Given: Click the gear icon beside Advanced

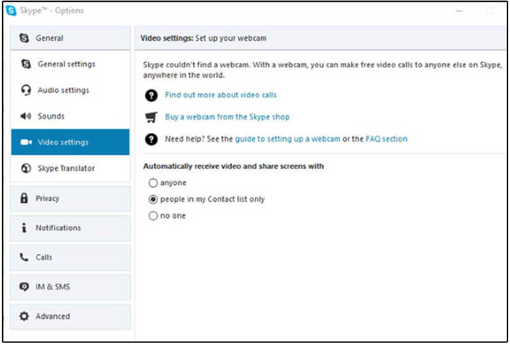Looking at the screenshot, I should pyautogui.click(x=24, y=316).
